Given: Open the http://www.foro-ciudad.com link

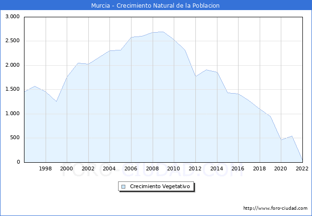Looking at the screenshot, I should (x=276, y=208).
